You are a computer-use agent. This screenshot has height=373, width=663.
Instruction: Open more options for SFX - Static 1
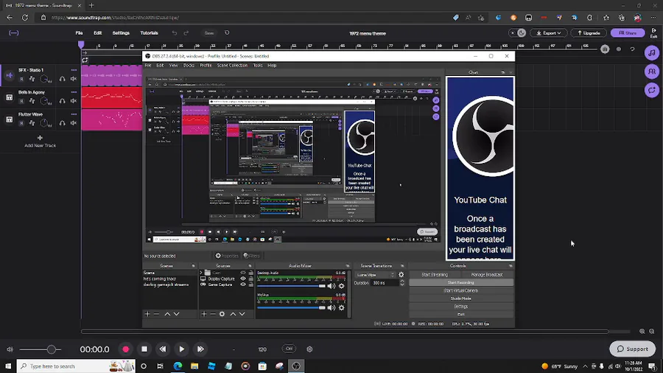(x=74, y=70)
